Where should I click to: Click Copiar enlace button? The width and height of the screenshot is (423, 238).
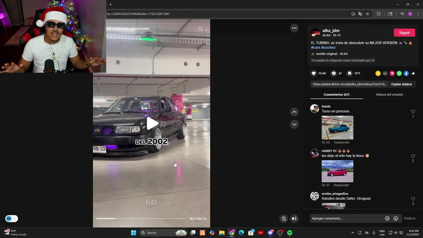click(x=401, y=84)
